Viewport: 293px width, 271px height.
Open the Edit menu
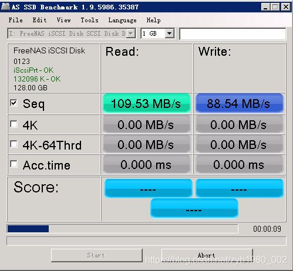point(39,20)
